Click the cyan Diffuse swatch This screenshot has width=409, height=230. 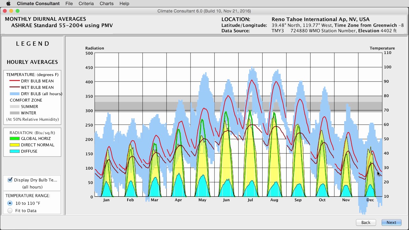click(14, 151)
